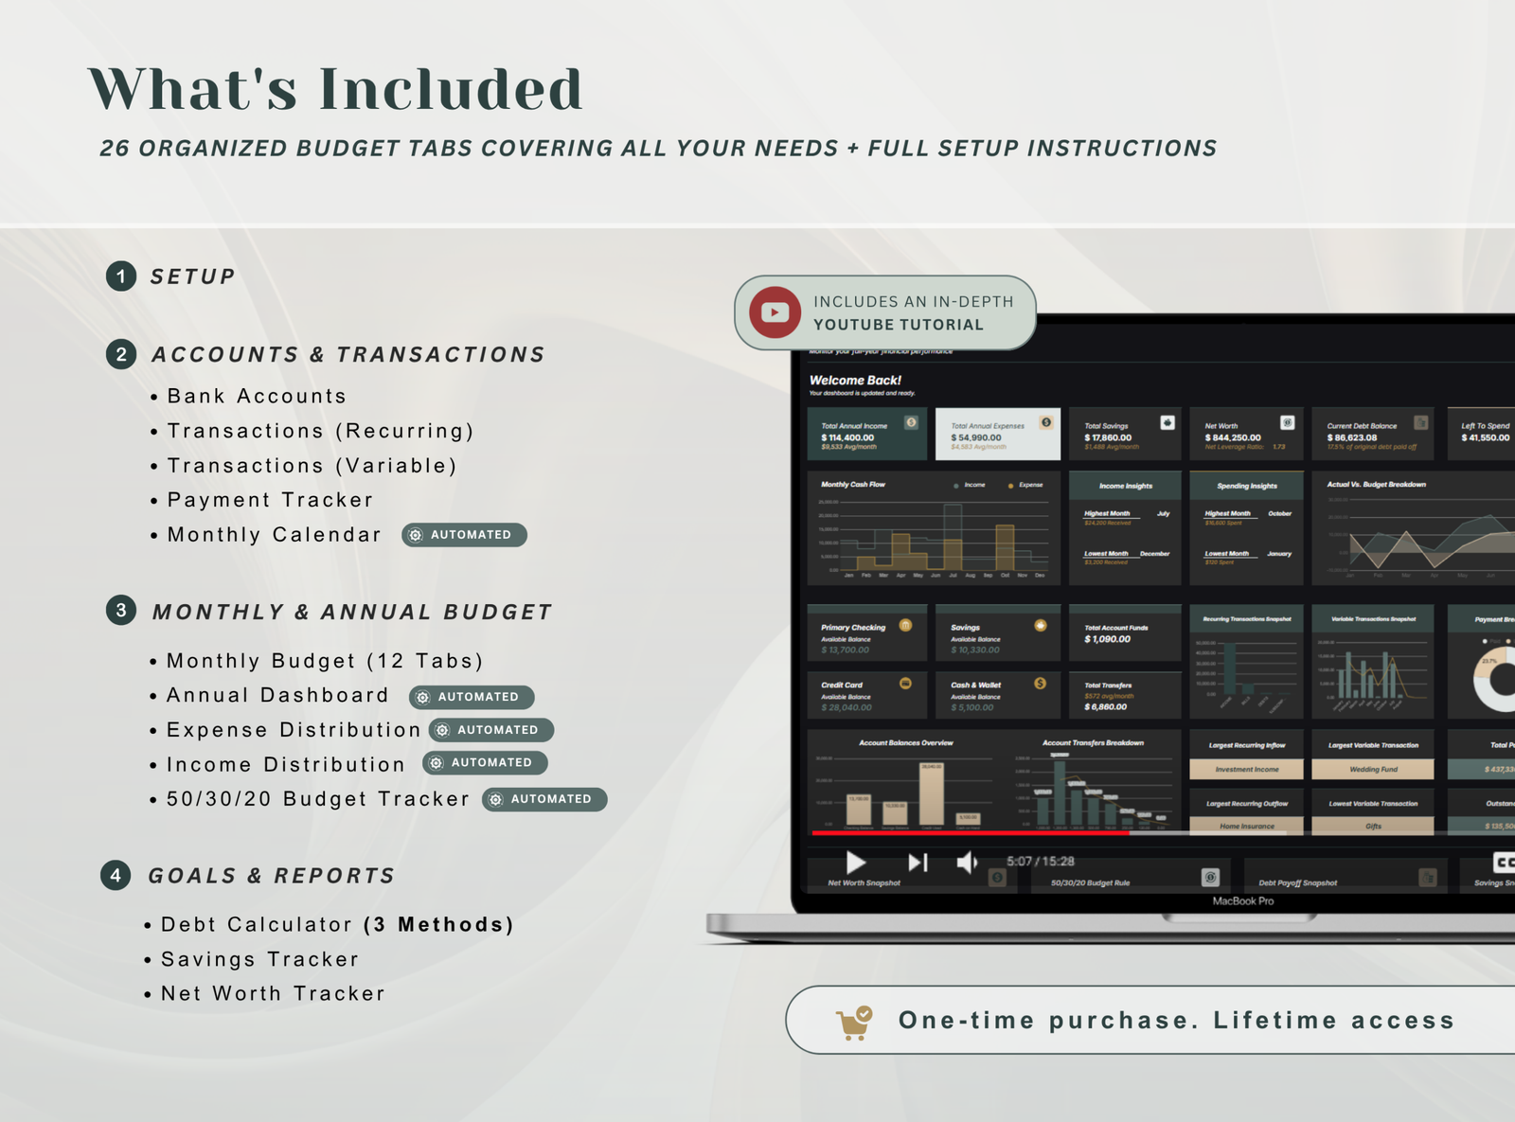Click the Investment Income cell
The width and height of the screenshot is (1515, 1122).
pos(1246,770)
